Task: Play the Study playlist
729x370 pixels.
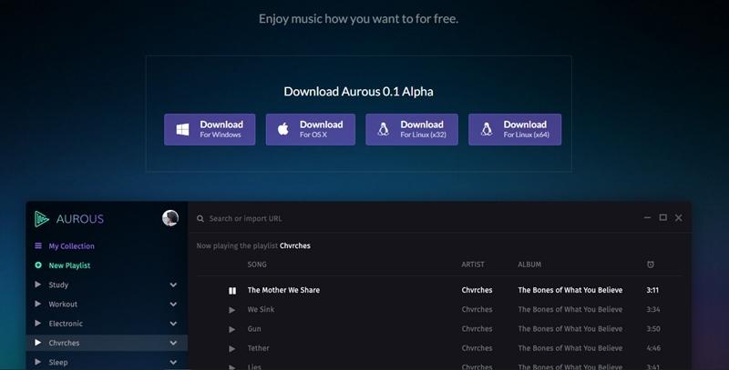Action: (x=38, y=285)
